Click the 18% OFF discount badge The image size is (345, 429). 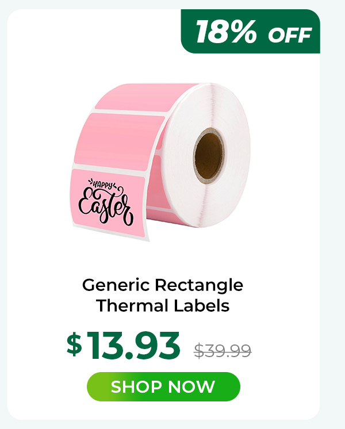tap(250, 31)
